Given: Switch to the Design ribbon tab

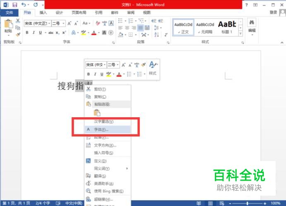Looking at the screenshot, I should point(59,12).
